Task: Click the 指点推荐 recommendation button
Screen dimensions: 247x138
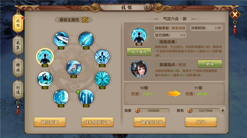Action: tap(139, 52)
